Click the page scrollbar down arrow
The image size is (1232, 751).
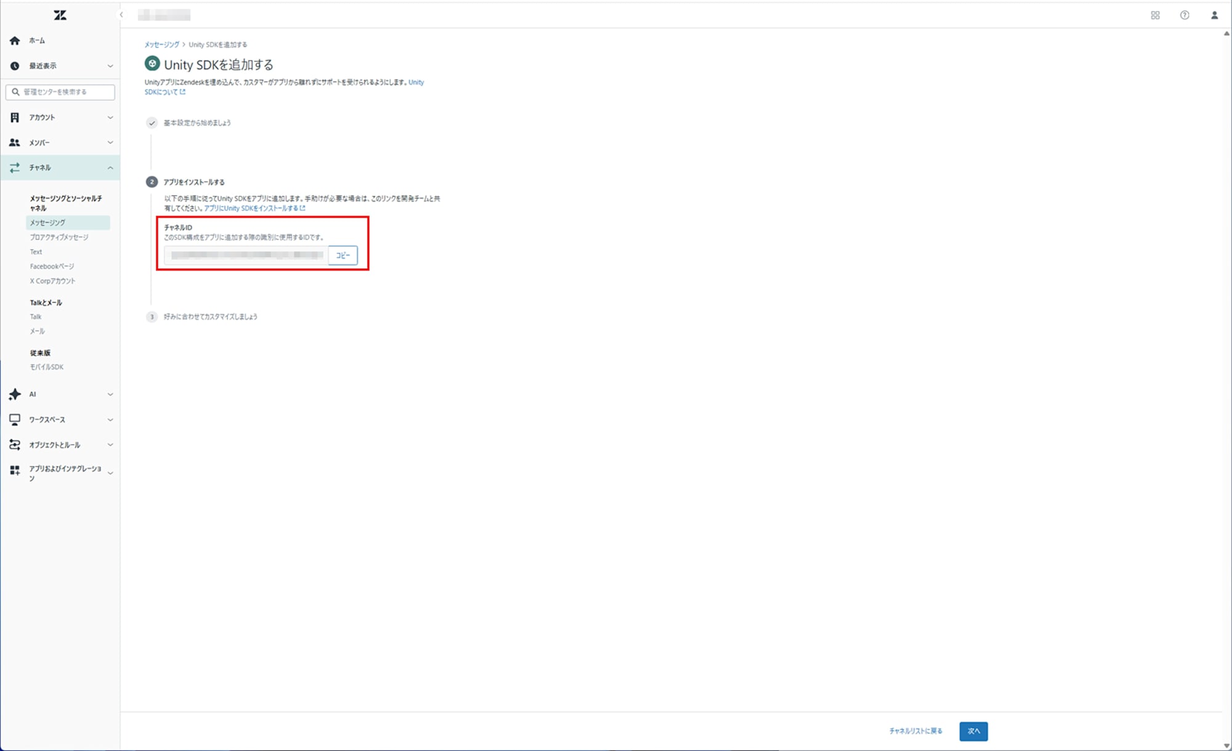[x=1226, y=745]
